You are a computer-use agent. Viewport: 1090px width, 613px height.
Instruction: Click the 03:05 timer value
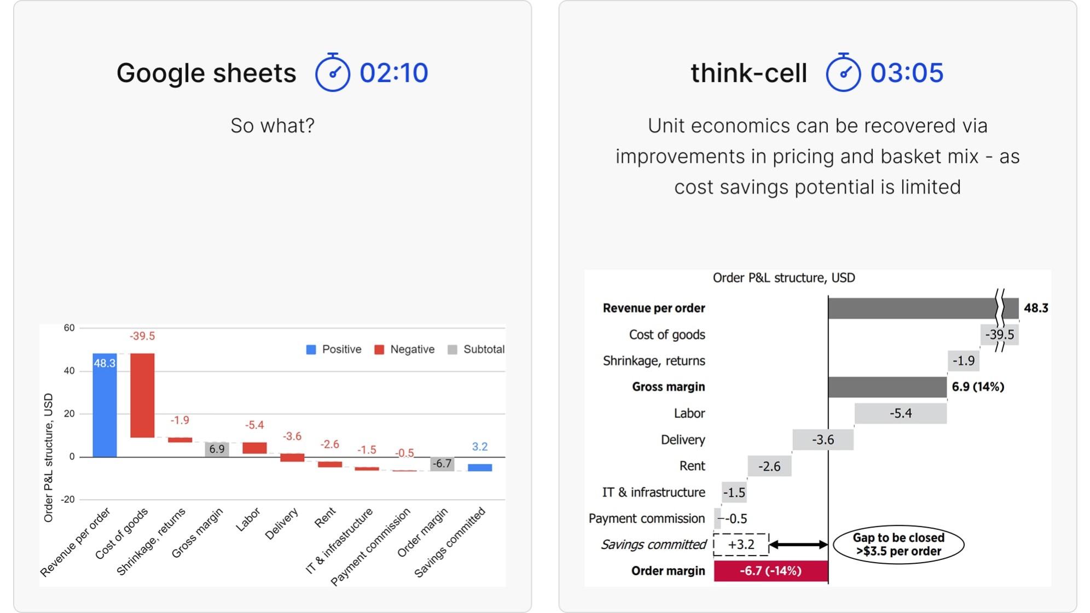(907, 73)
